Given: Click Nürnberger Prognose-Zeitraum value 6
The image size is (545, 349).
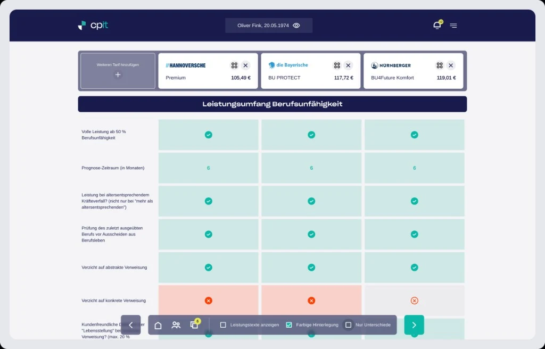Looking at the screenshot, I should 414,168.
